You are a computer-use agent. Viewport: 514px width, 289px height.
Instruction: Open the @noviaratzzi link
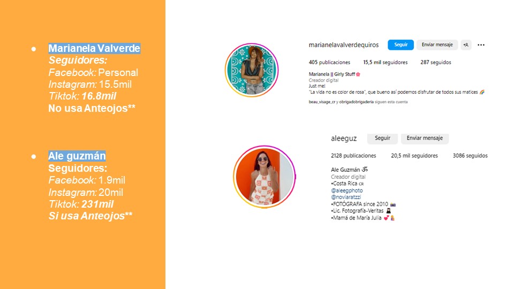tap(346, 197)
